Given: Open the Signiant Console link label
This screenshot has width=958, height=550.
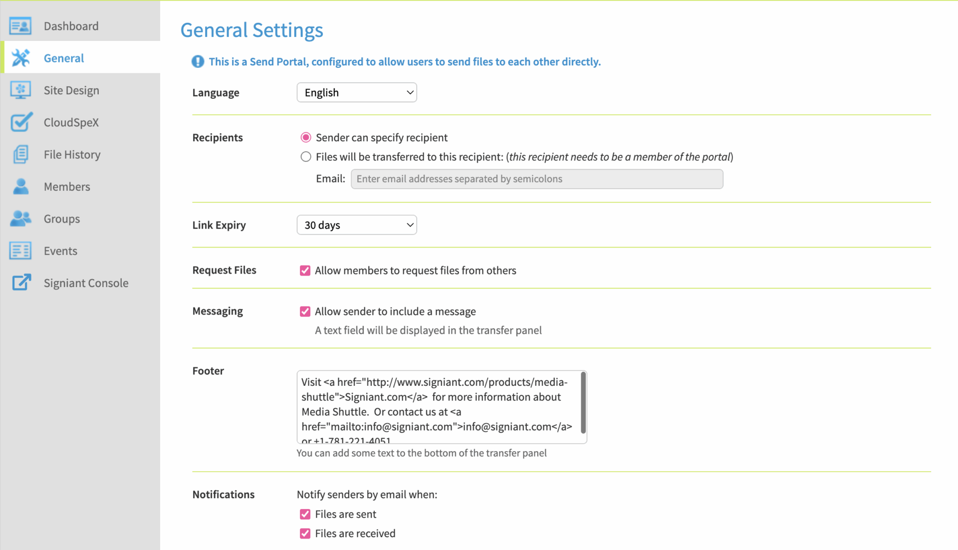Looking at the screenshot, I should pos(86,283).
